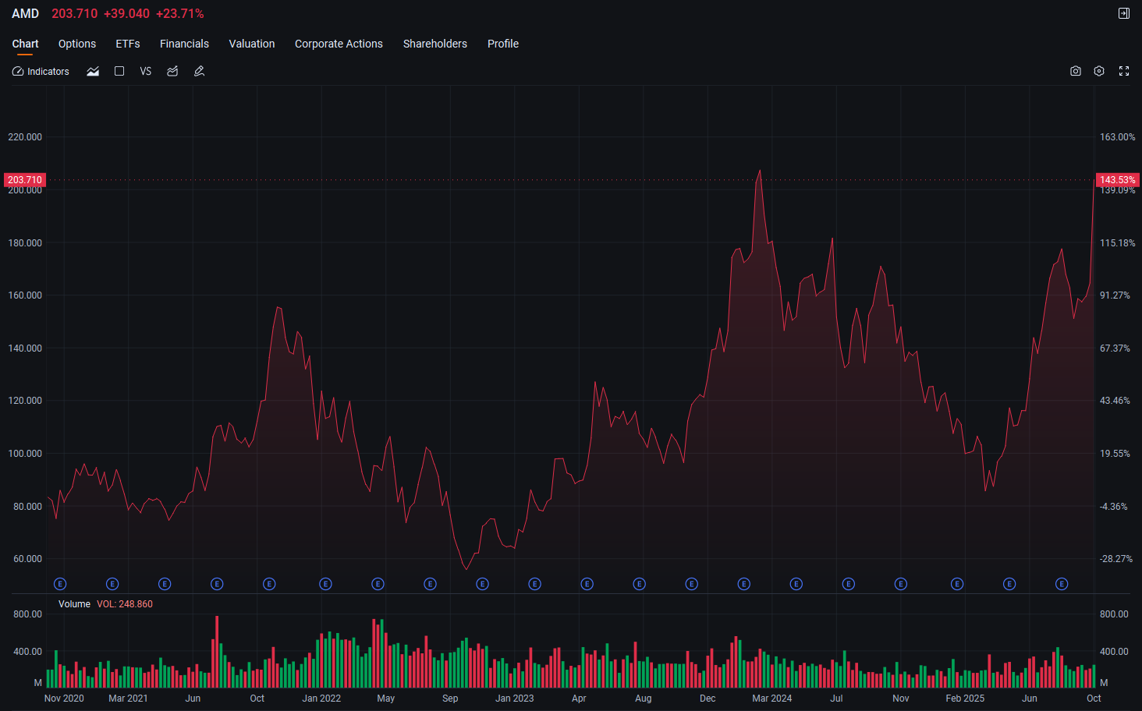Viewport: 1142px width, 711px height.
Task: Click the Nov 2020 date label
Action: click(64, 699)
